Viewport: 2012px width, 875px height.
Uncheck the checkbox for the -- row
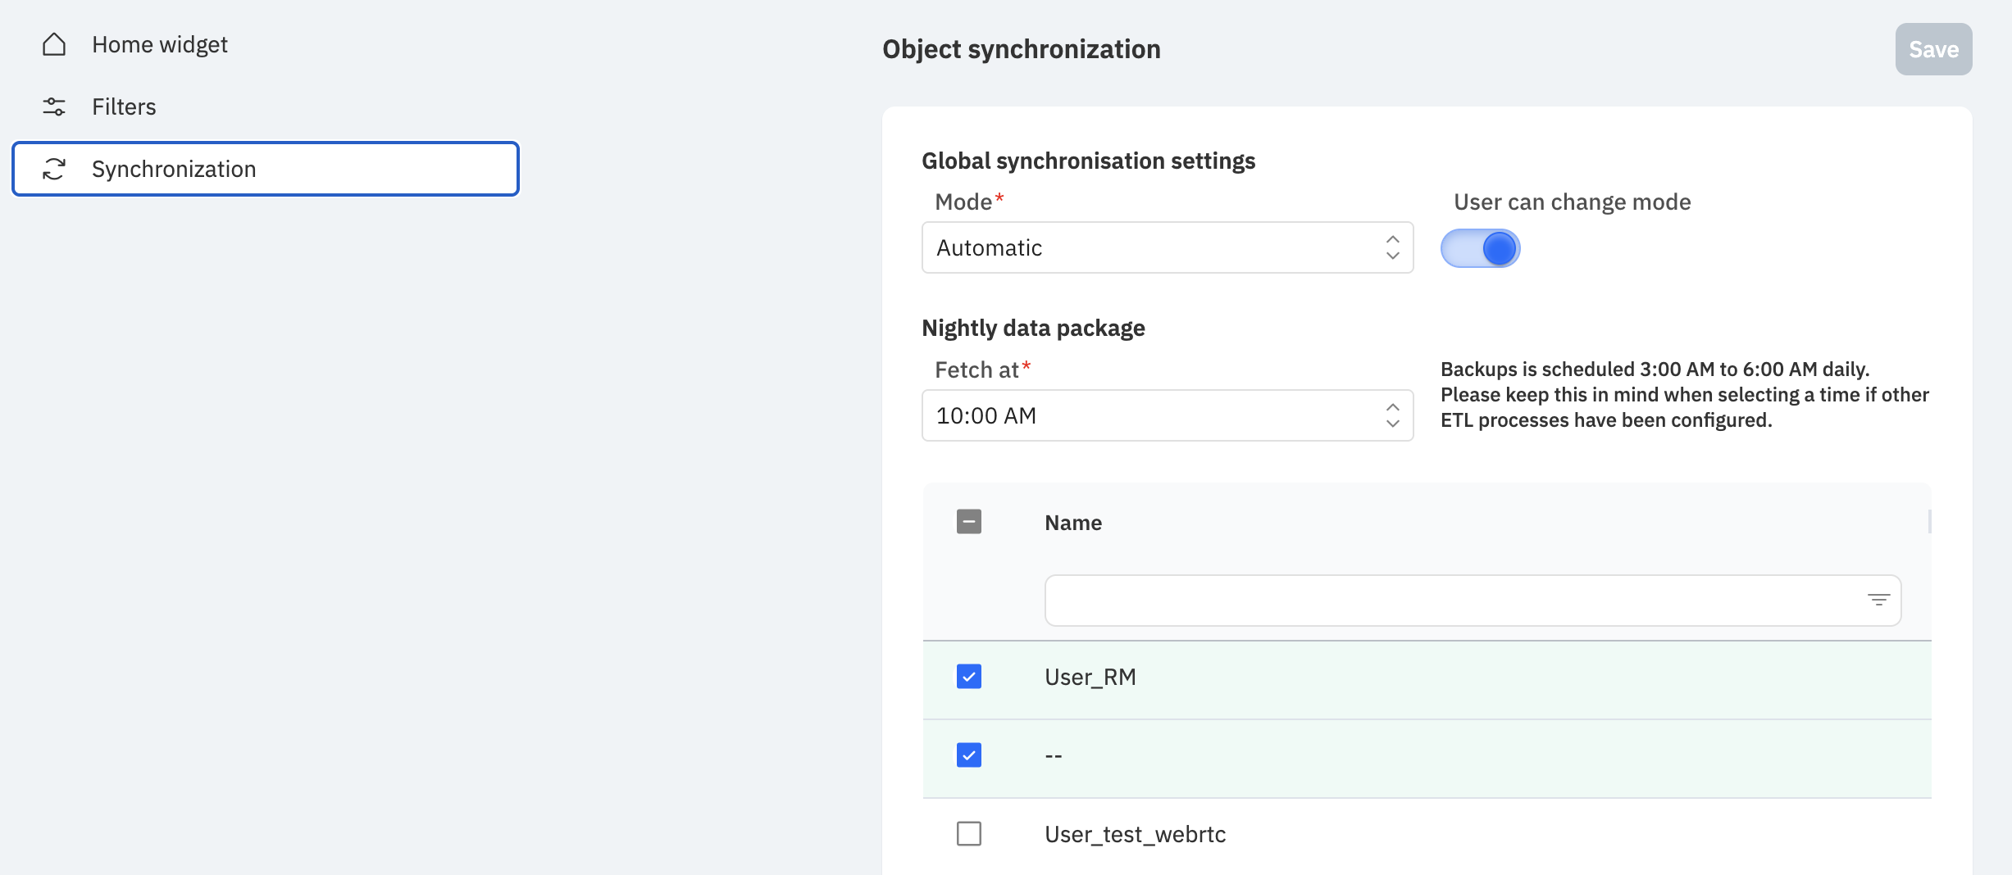969,755
